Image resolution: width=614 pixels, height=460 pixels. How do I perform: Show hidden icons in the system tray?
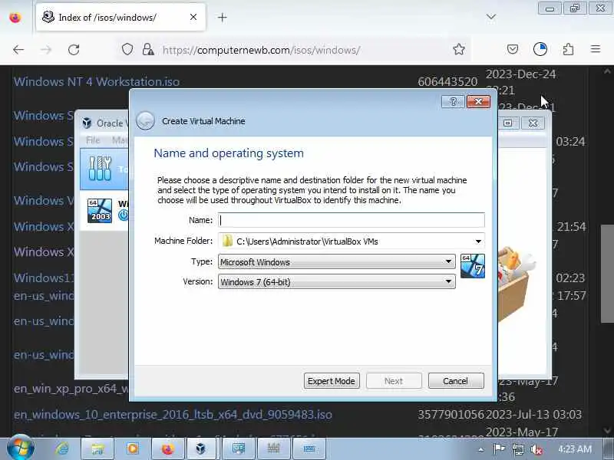click(481, 449)
